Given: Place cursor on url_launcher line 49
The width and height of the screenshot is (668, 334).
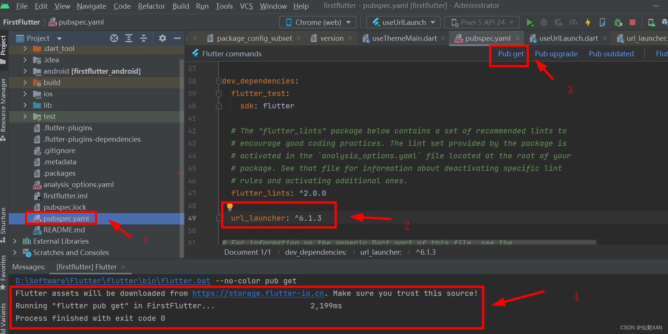Looking at the screenshot, I should pyautogui.click(x=276, y=218).
